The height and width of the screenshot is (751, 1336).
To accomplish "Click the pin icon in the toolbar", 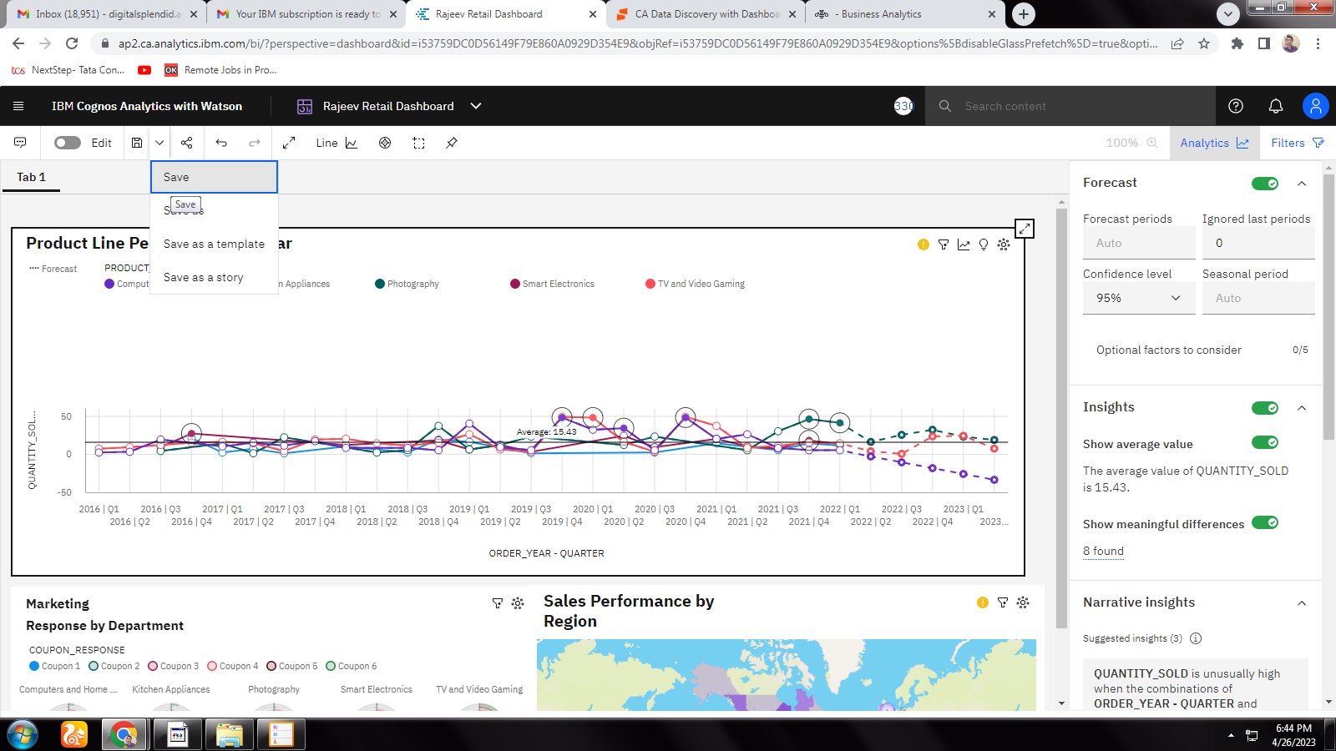I will (451, 143).
